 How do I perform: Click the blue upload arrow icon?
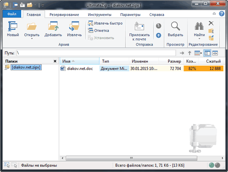(158, 35)
